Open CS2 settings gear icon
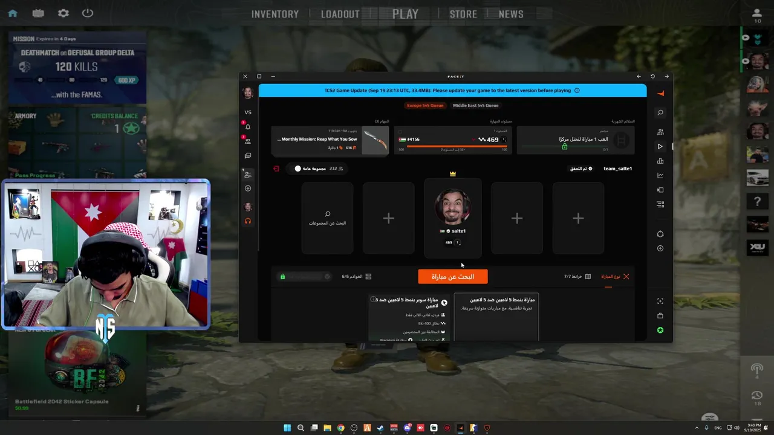 coord(63,13)
